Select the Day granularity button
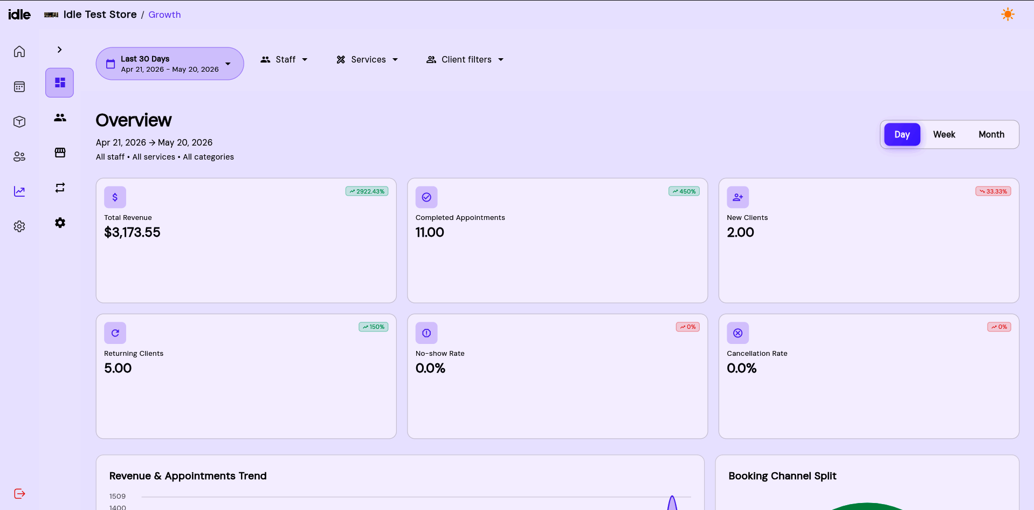 pyautogui.click(x=902, y=135)
